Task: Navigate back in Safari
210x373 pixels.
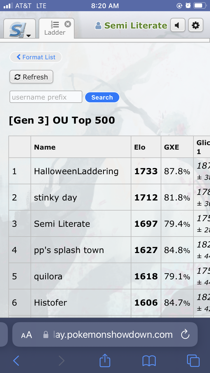Action: tap(16, 361)
